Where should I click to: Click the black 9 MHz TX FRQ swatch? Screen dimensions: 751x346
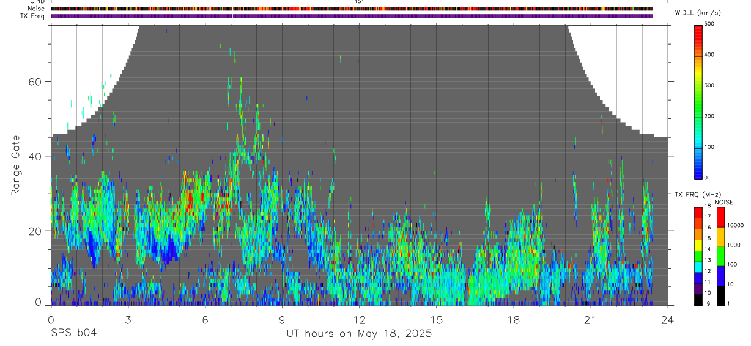[698, 300]
